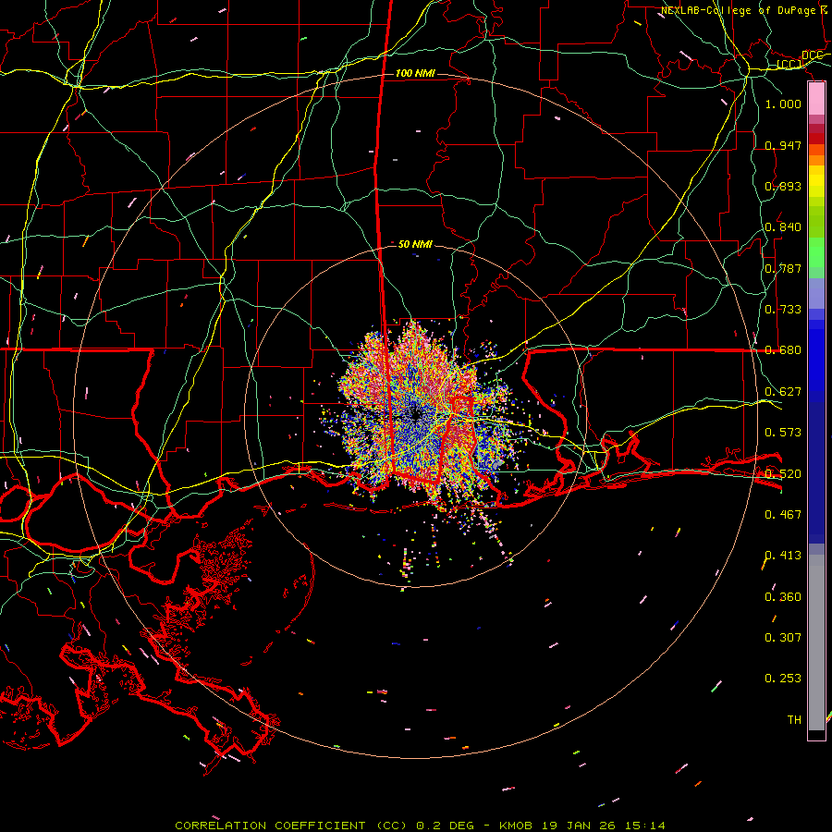Click the 0.467 scale value
Screen dimensions: 832x832
[783, 514]
